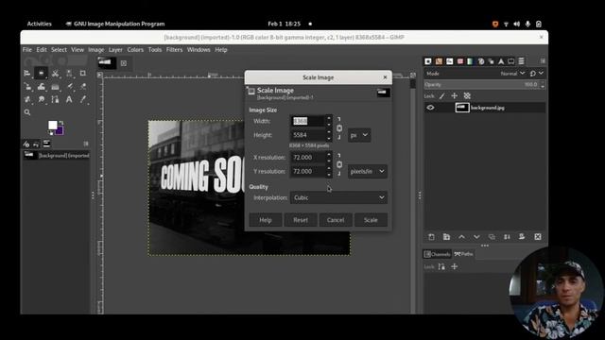Click the Height input field

pyautogui.click(x=308, y=135)
